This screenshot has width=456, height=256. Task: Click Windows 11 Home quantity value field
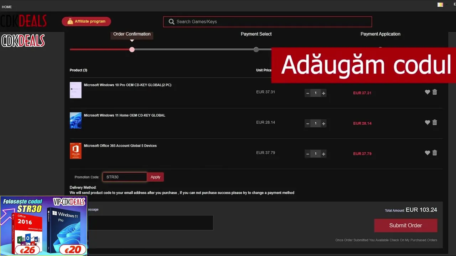316,124
